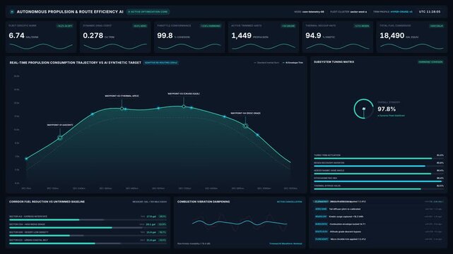This screenshot has width=453, height=254.
Task: Select the Waypoint-02 Thermal Apex marker
Action: 122,109
